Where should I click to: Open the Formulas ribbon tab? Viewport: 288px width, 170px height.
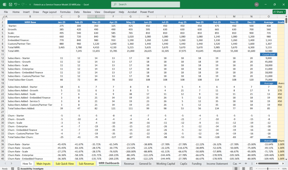tap(65, 12)
